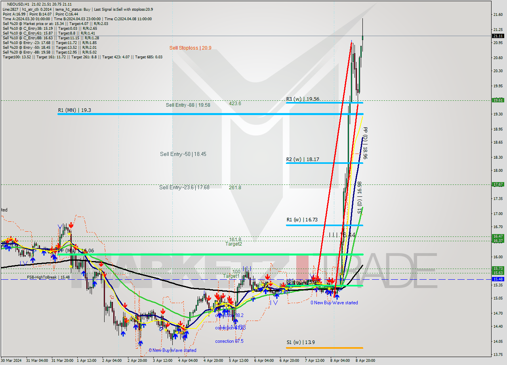Select 'Sell %20 @ Market price' info line

55,23
